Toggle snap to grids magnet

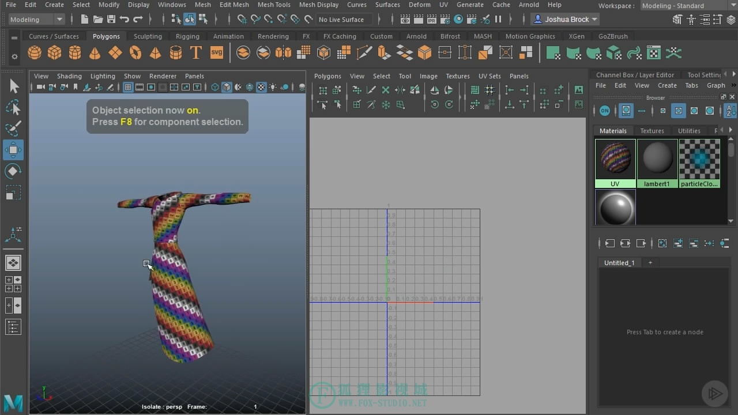click(242, 19)
